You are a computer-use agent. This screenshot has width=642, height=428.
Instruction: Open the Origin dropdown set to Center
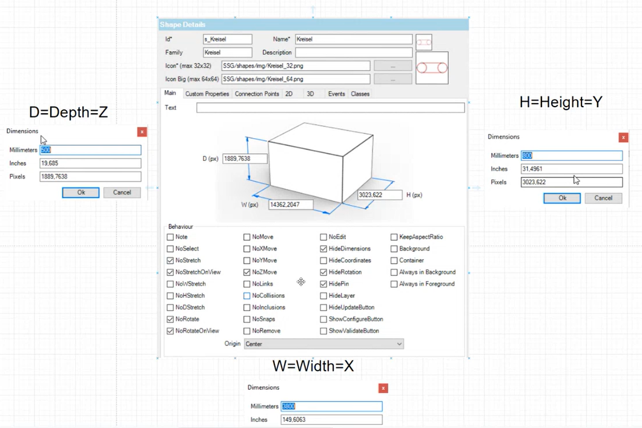pyautogui.click(x=324, y=344)
